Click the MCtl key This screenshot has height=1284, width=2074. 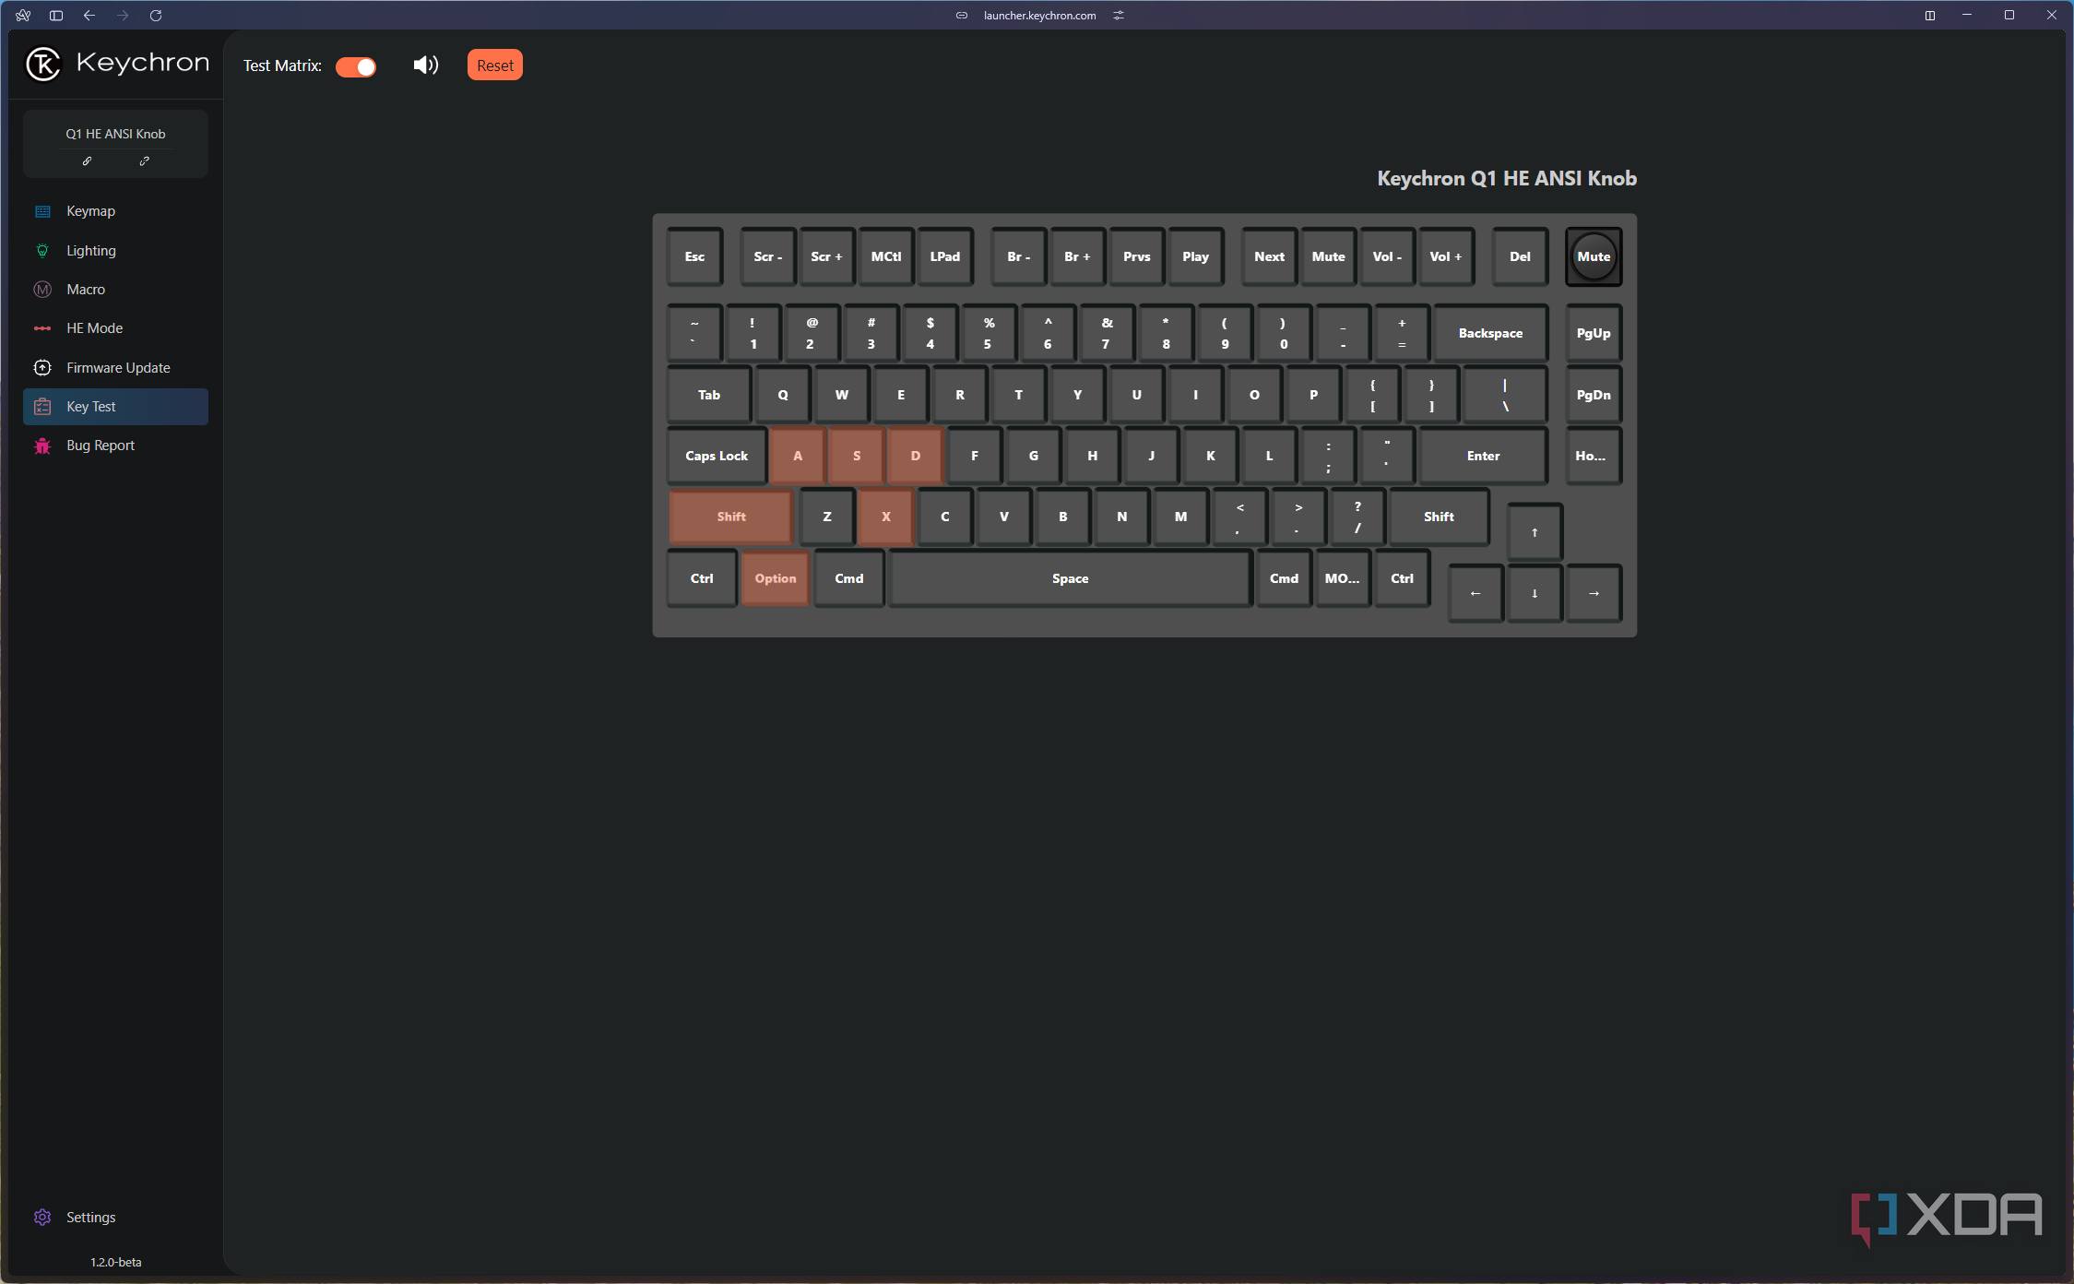tap(886, 256)
